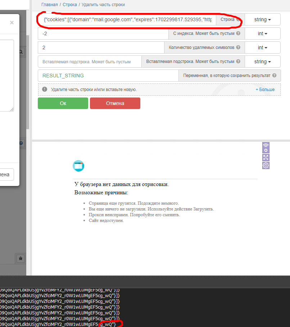Open the string type dropdown for Строка

262,20
